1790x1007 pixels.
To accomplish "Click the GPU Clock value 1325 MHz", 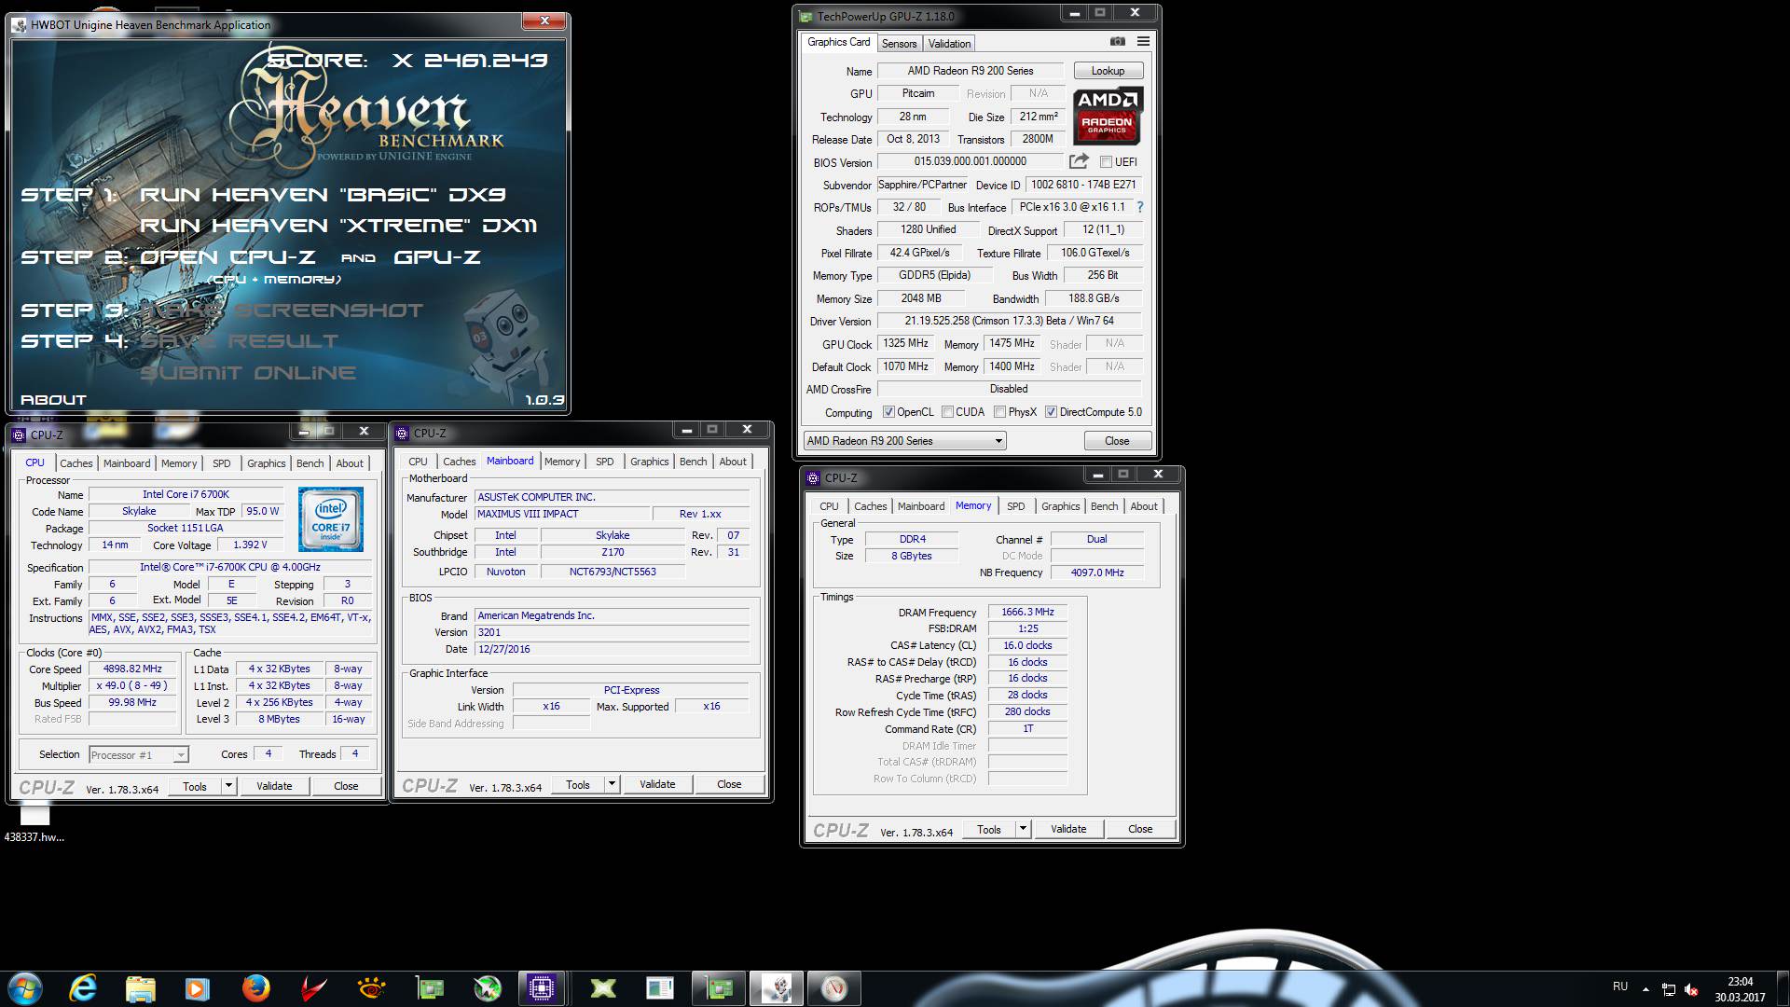I will pyautogui.click(x=905, y=343).
